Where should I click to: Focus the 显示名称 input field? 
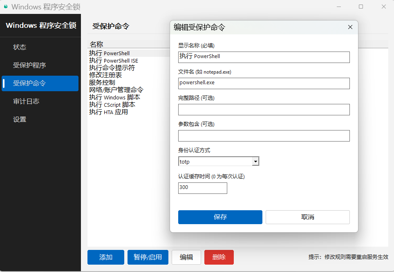point(264,57)
